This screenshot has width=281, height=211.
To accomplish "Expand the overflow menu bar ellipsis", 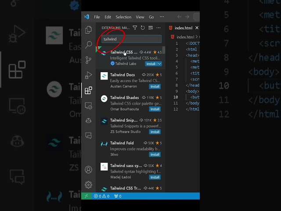I will point(162,17).
